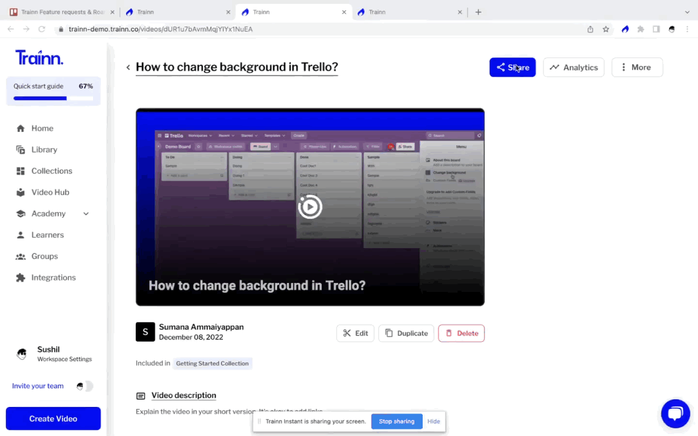Bookmark this page with the star
Image resolution: width=698 pixels, height=436 pixels.
tap(606, 29)
